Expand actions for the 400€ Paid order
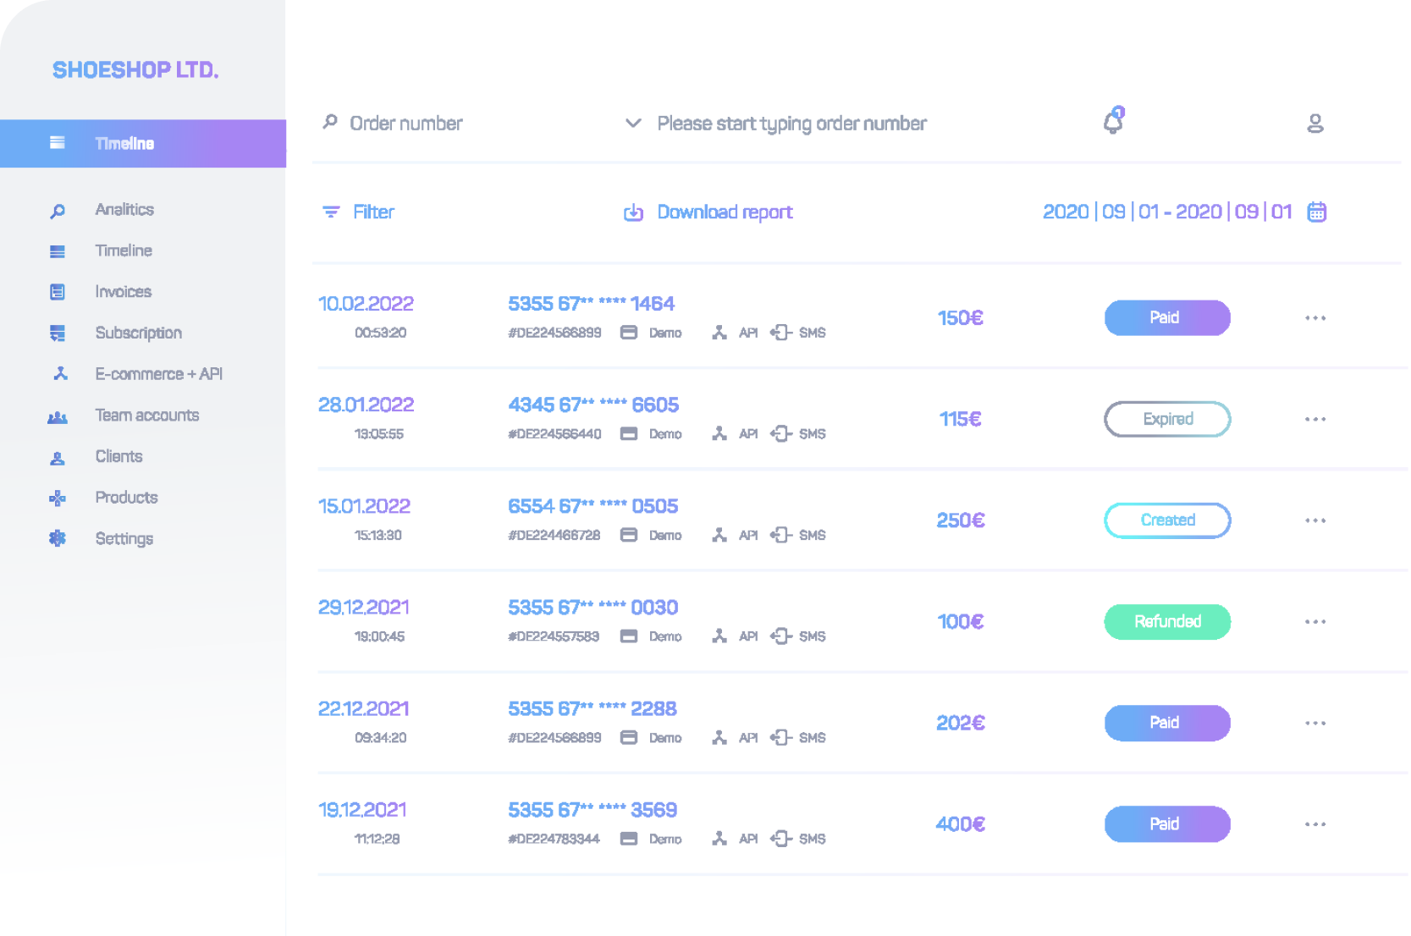Screen dimensions: 1411x936 [1315, 823]
